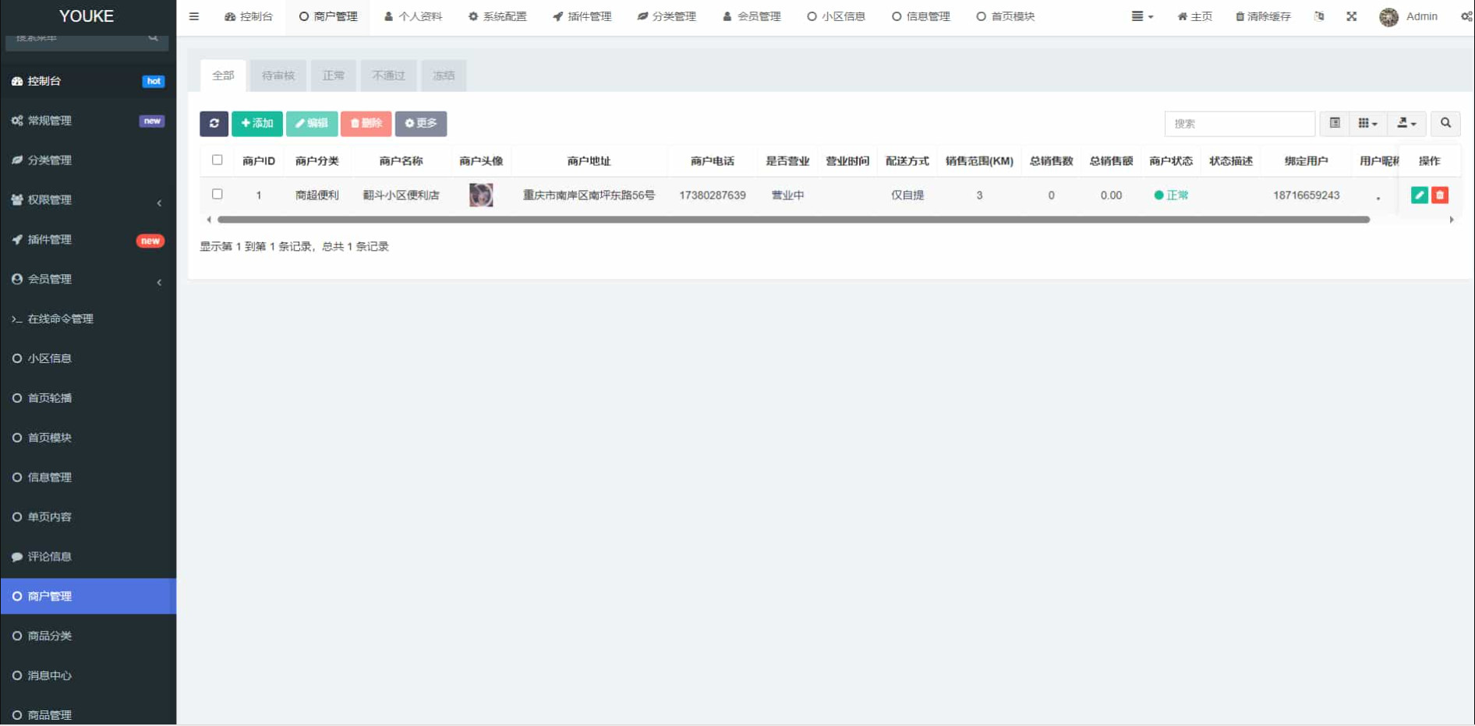1475x726 pixels.
Task: Open the column visibility dropdown
Action: [1367, 123]
